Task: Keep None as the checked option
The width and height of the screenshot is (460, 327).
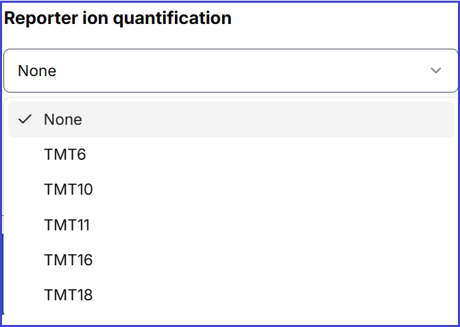Action: pyautogui.click(x=63, y=119)
